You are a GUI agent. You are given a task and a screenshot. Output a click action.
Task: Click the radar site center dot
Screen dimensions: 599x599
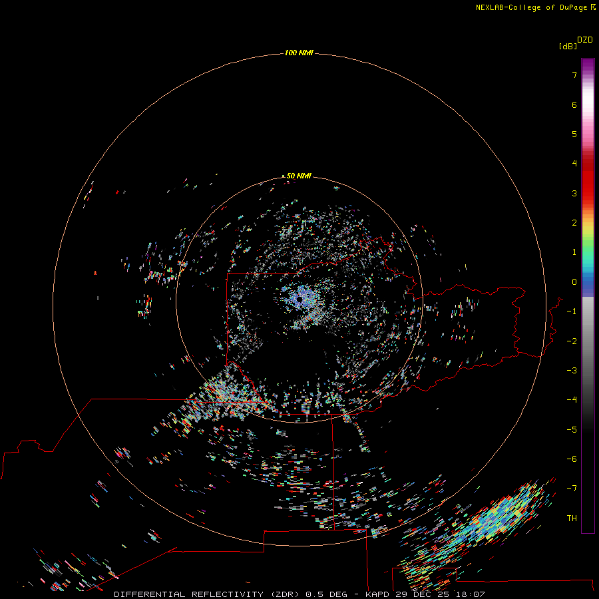[299, 299]
